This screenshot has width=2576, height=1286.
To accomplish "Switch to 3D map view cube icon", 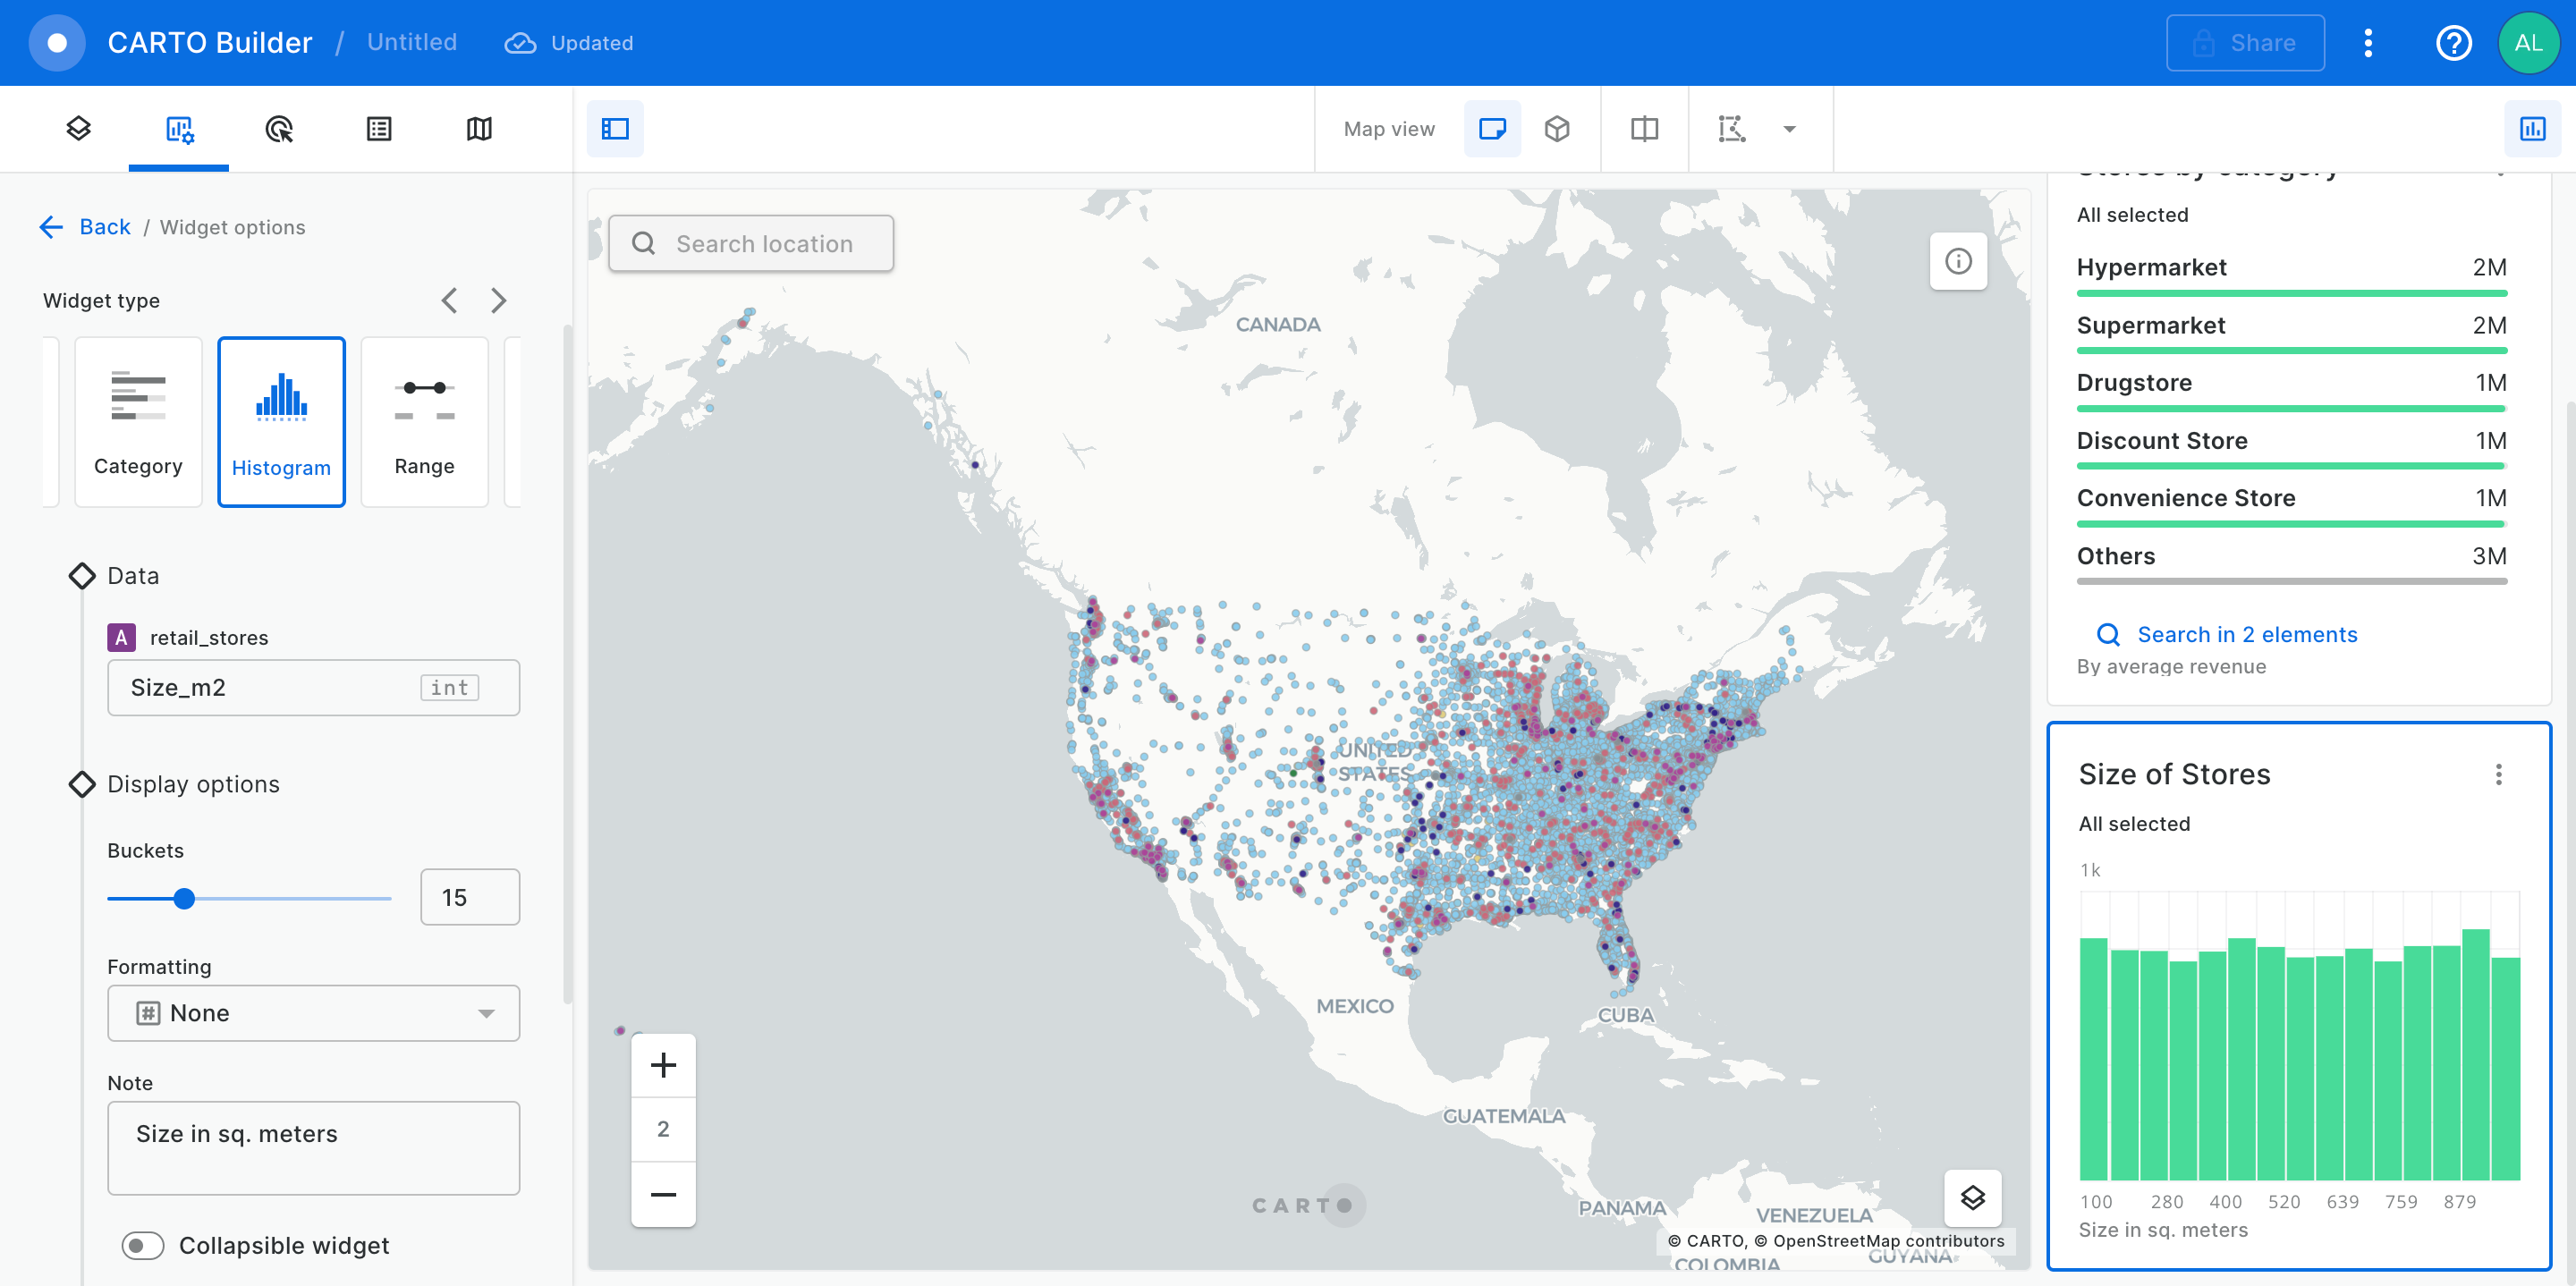I will (1556, 128).
